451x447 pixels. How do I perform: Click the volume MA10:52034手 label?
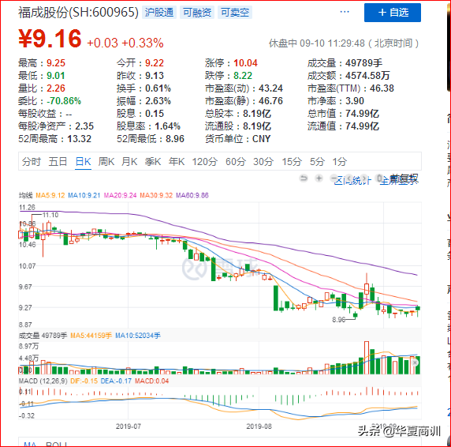pyautogui.click(x=138, y=336)
